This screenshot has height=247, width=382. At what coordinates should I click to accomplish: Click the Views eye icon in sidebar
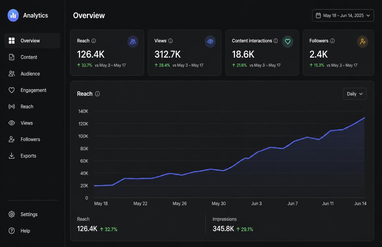click(12, 123)
